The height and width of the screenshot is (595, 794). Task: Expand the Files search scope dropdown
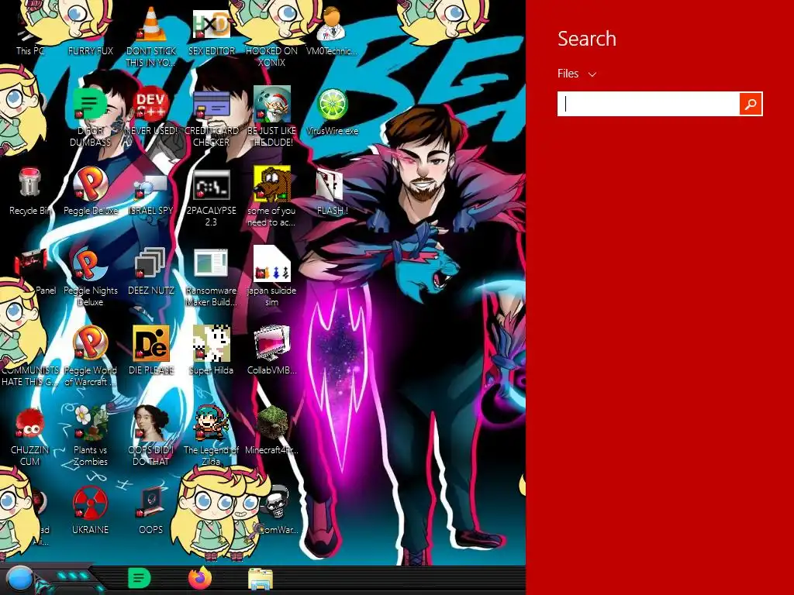[577, 74]
